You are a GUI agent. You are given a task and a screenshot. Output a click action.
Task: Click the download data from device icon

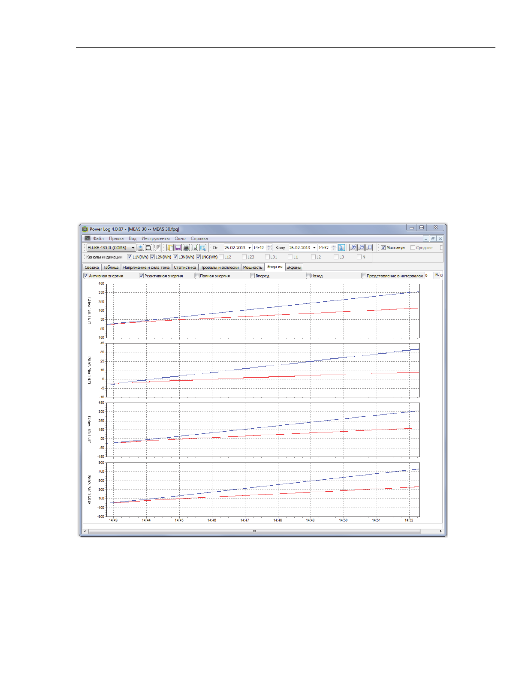[140, 248]
